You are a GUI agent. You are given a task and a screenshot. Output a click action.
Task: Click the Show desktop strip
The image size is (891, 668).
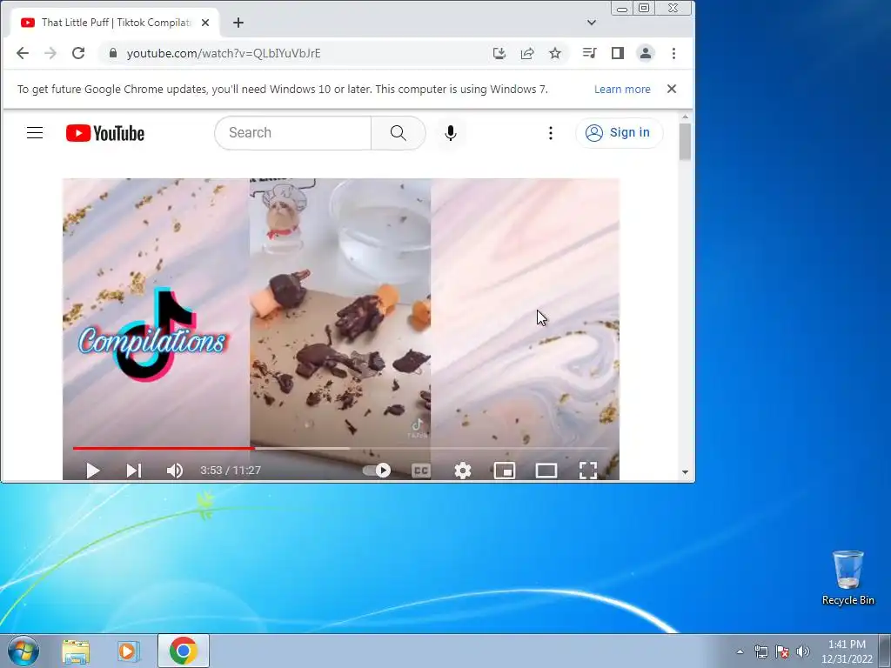click(885, 651)
